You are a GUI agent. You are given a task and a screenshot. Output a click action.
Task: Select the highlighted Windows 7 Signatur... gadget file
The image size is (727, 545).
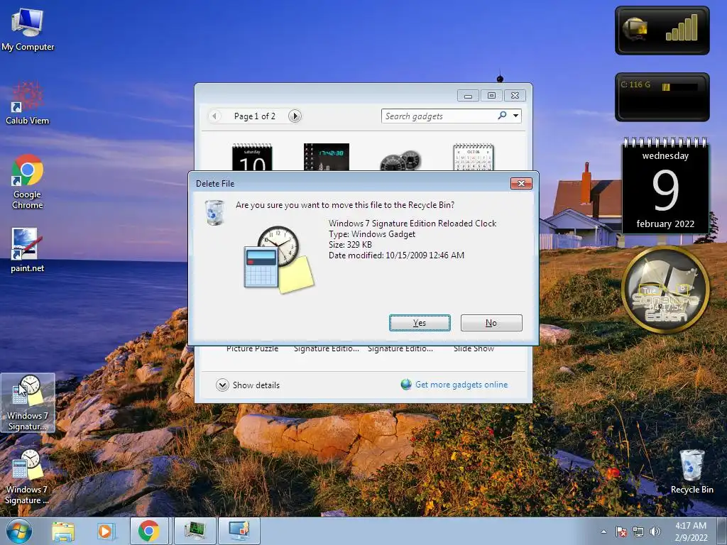28,403
